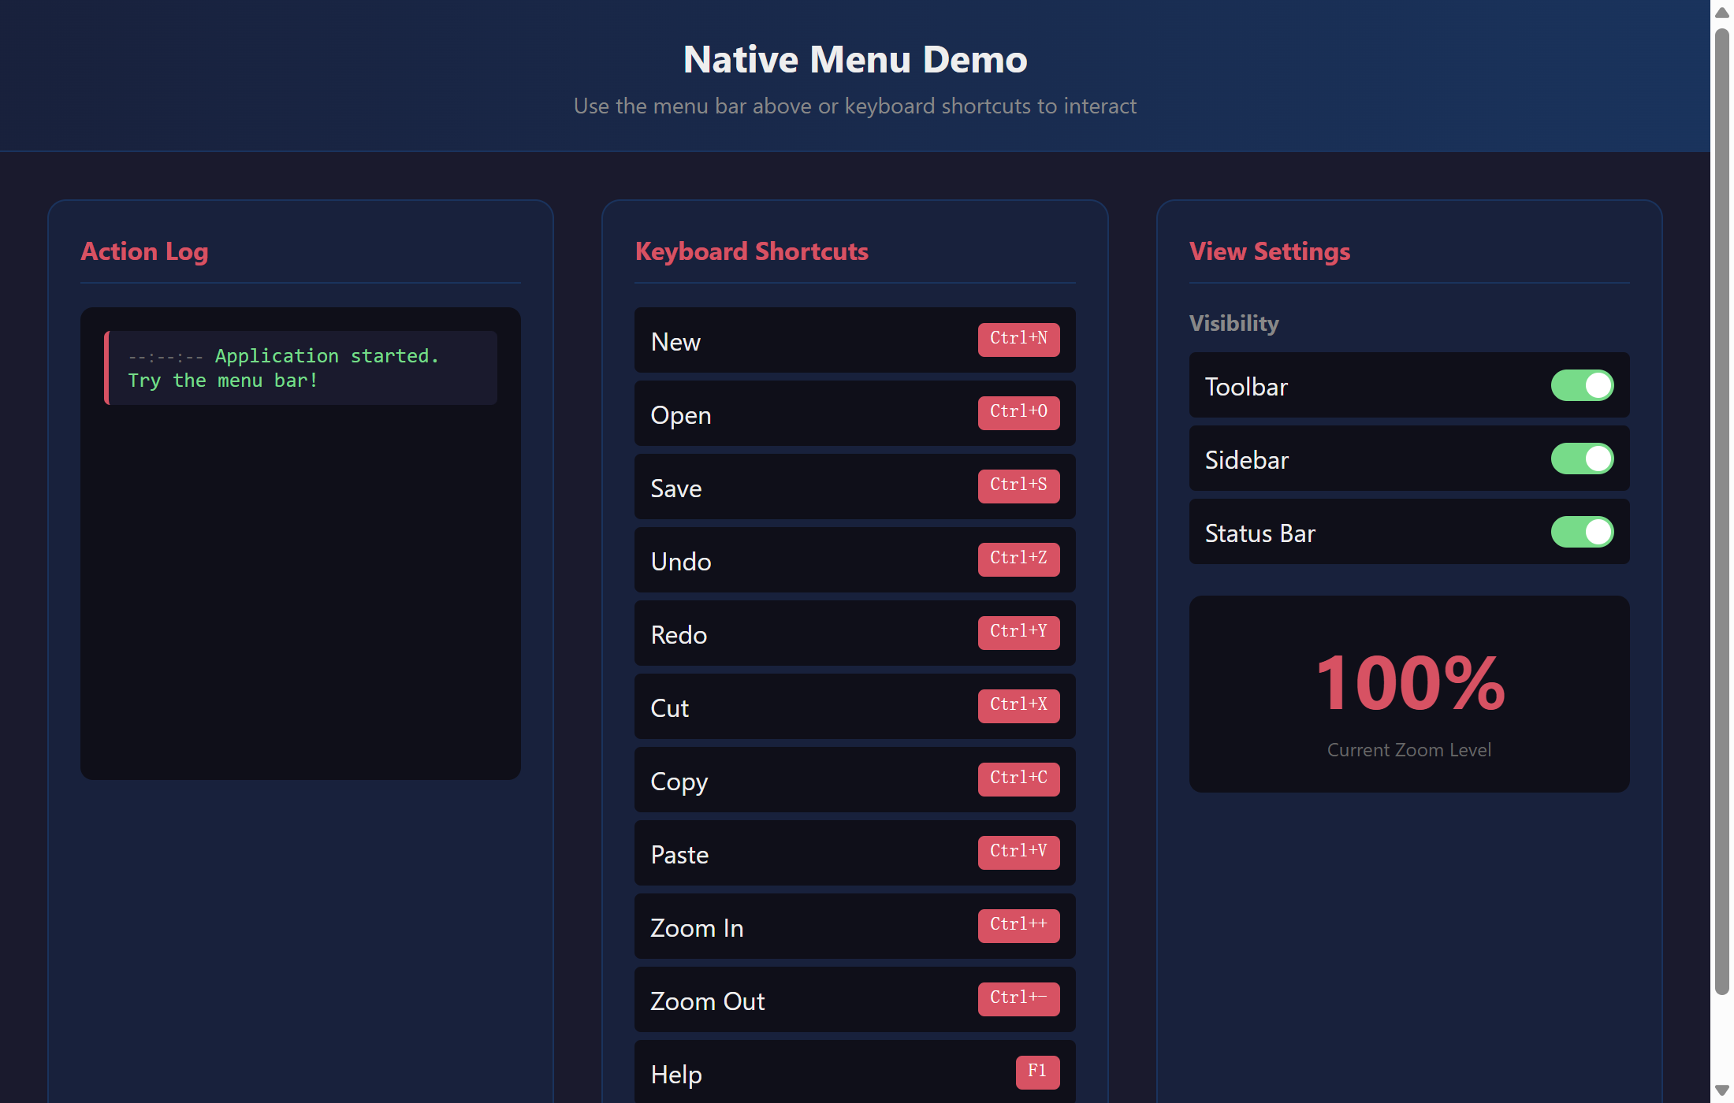Click the F1 badge next to Help

[1037, 1071]
